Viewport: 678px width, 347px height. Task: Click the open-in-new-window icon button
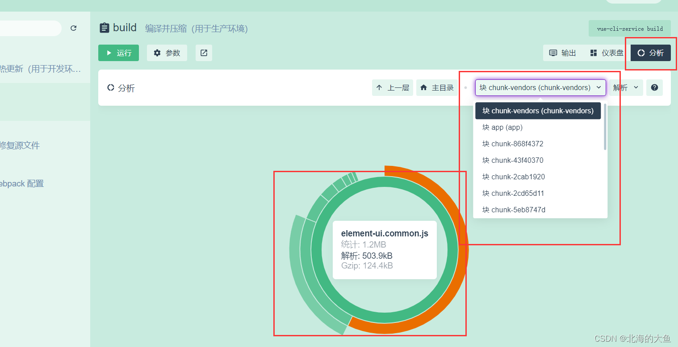pos(204,53)
